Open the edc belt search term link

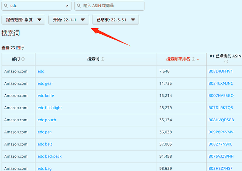point(45,144)
